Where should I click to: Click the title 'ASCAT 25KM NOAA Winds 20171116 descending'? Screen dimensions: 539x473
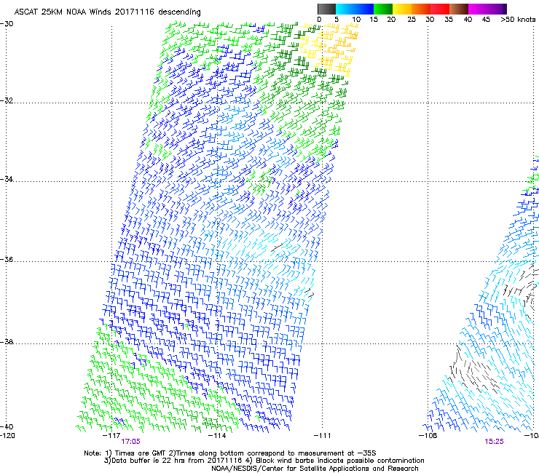(x=107, y=12)
